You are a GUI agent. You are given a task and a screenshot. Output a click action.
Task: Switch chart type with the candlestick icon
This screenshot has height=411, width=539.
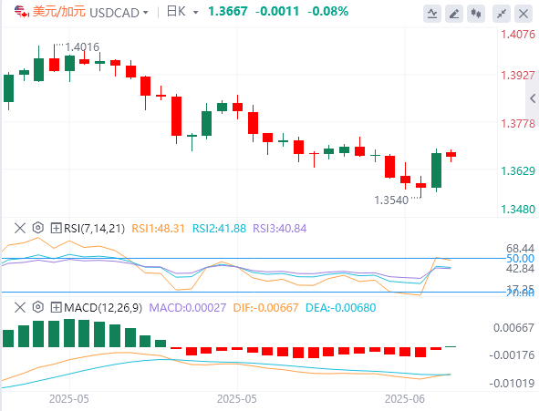(476, 14)
